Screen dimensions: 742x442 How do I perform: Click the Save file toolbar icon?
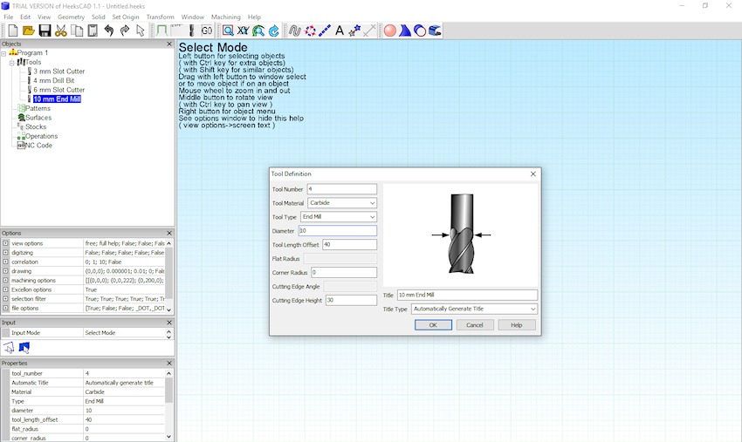(45, 31)
